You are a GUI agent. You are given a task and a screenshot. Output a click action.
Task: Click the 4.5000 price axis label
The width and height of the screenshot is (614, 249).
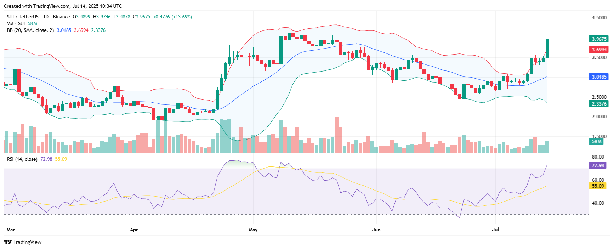(x=599, y=18)
